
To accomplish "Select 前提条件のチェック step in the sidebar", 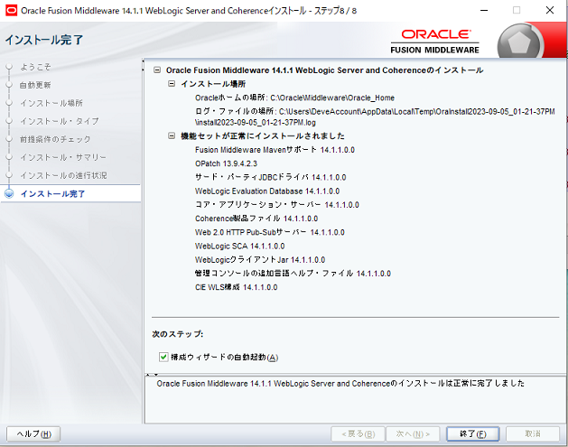I will (x=55, y=139).
